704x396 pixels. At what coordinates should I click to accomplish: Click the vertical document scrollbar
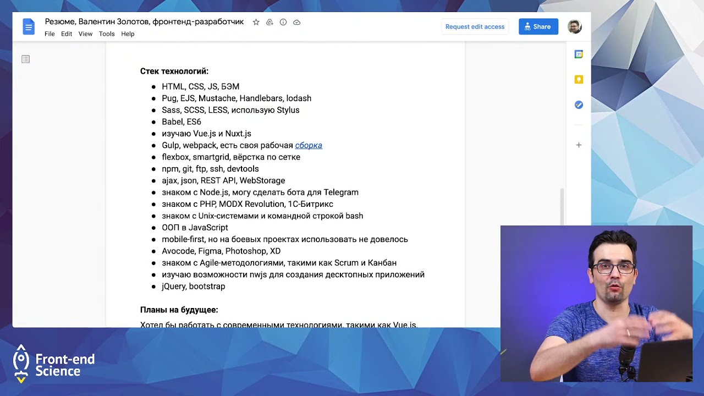[562, 206]
